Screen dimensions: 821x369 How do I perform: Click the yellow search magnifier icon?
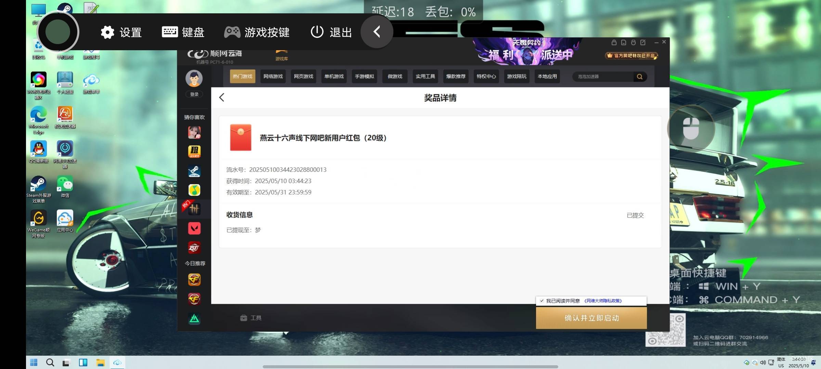tap(639, 77)
